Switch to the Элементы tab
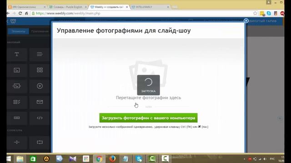Viewport: 291px width, 163px height. 18,31
